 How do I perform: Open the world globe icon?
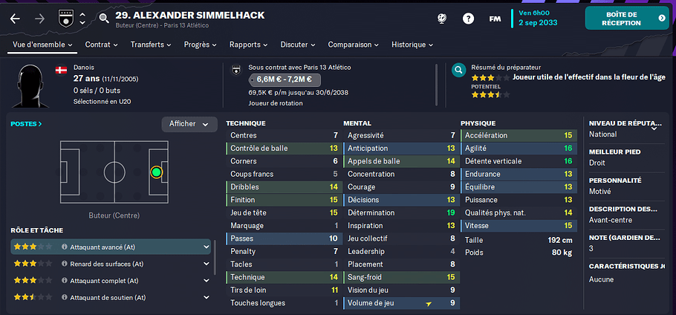(x=441, y=19)
